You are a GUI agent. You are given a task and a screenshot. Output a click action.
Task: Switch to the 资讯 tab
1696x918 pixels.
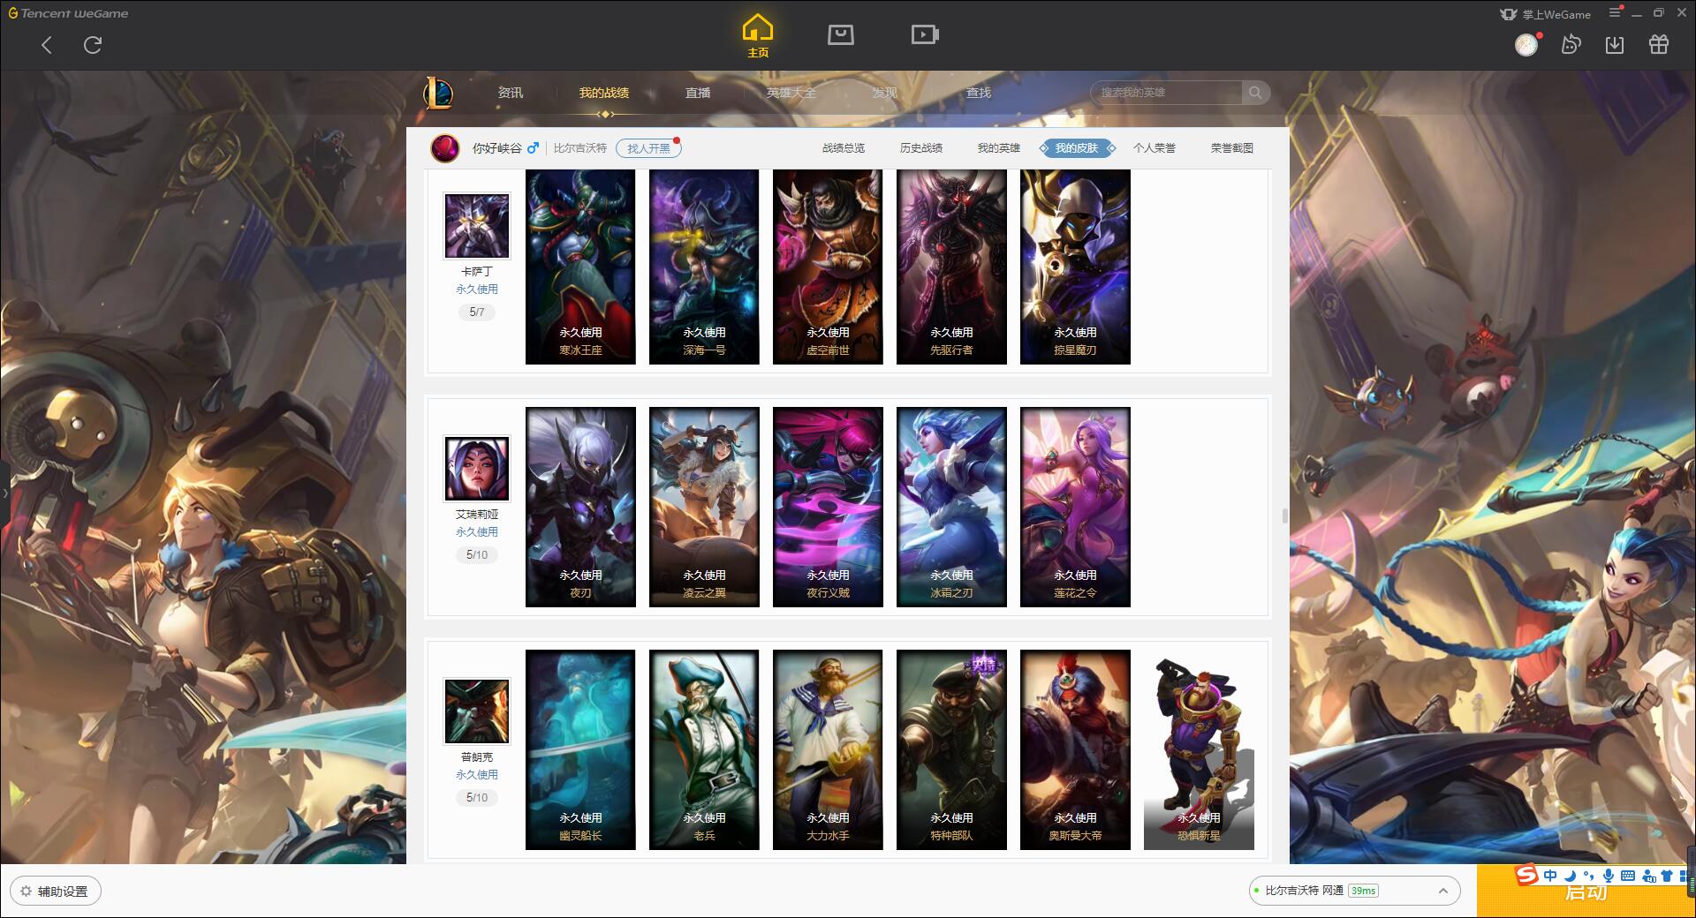[510, 93]
